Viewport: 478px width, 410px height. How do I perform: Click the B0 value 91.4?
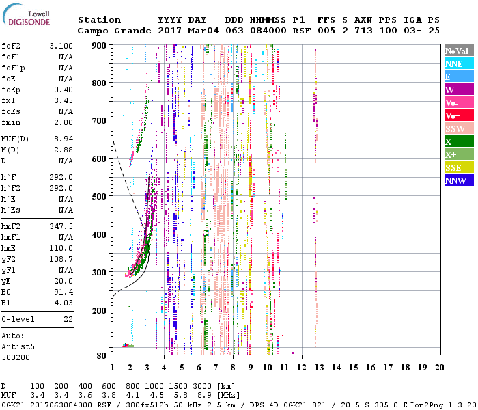click(x=64, y=292)
